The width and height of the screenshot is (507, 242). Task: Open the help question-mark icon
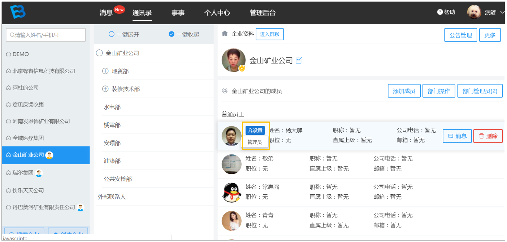coord(440,12)
